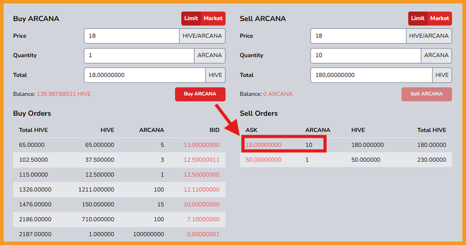Click the Sell ARCANA price input field

click(358, 36)
